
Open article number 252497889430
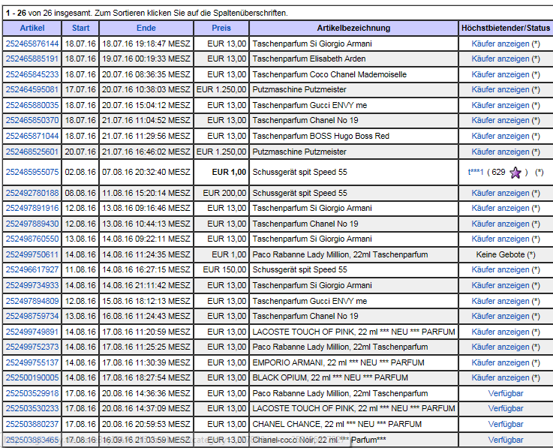(32, 224)
